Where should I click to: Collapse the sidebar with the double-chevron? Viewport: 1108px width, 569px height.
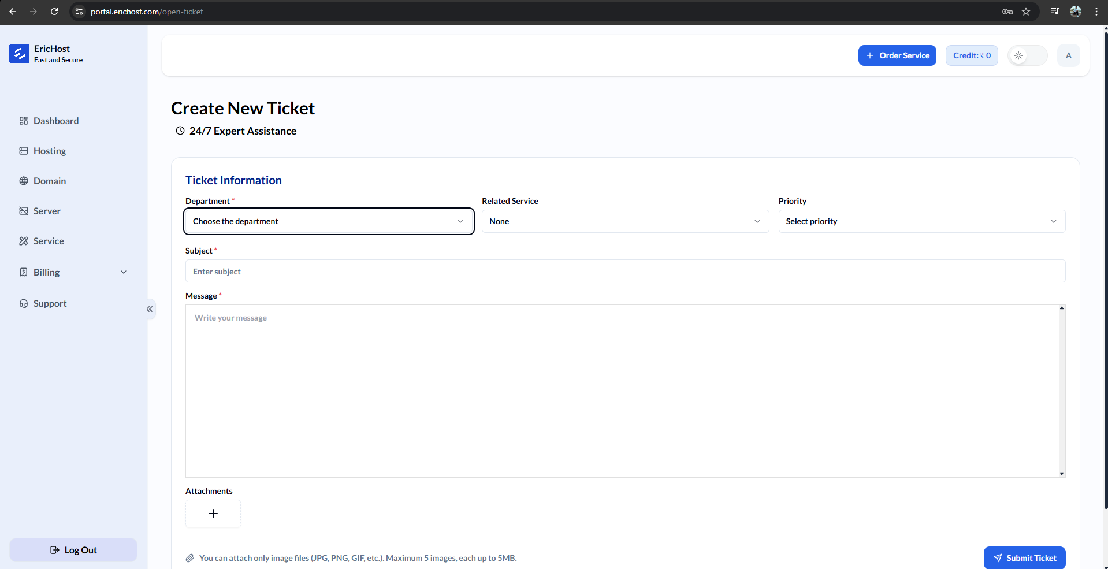[x=149, y=310]
